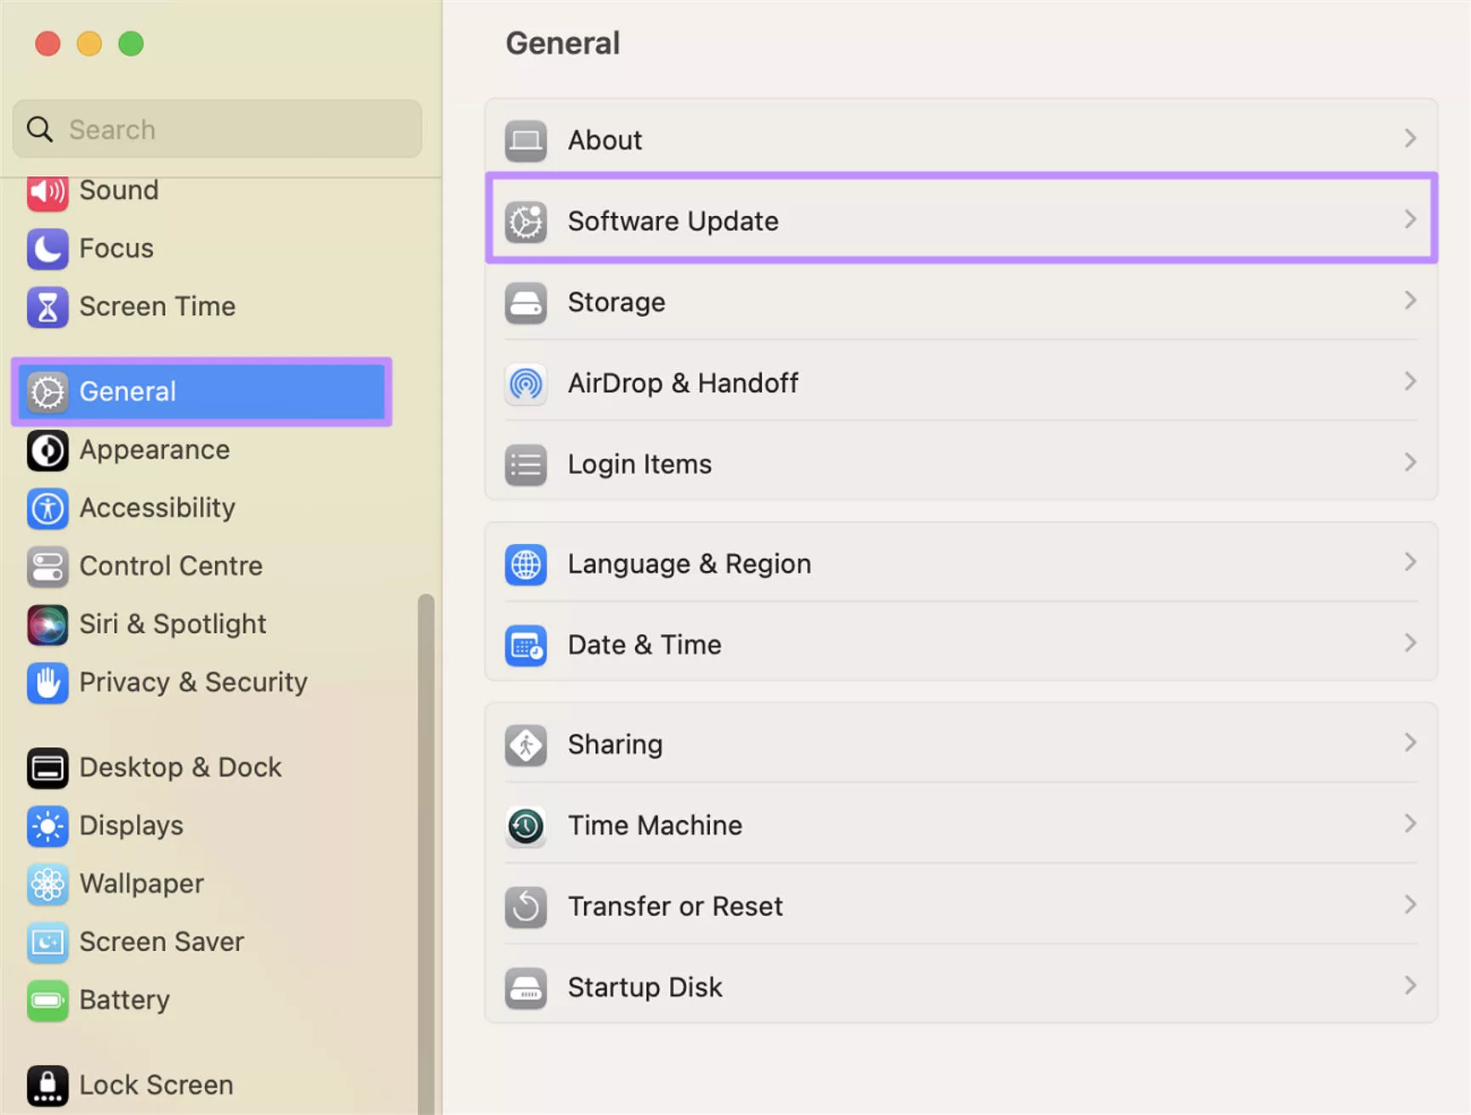1471x1115 pixels.
Task: Click the AirDrop & Handoff icon
Action: (x=525, y=383)
